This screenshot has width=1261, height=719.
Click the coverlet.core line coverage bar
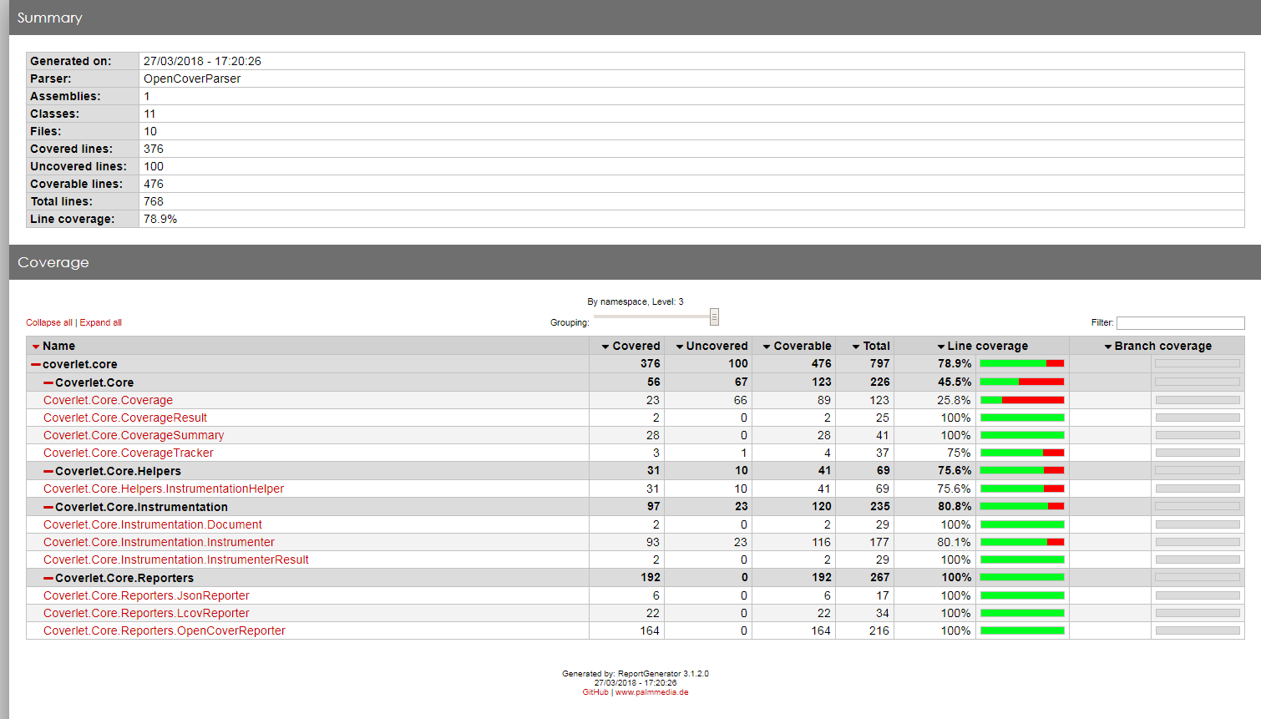point(1022,363)
